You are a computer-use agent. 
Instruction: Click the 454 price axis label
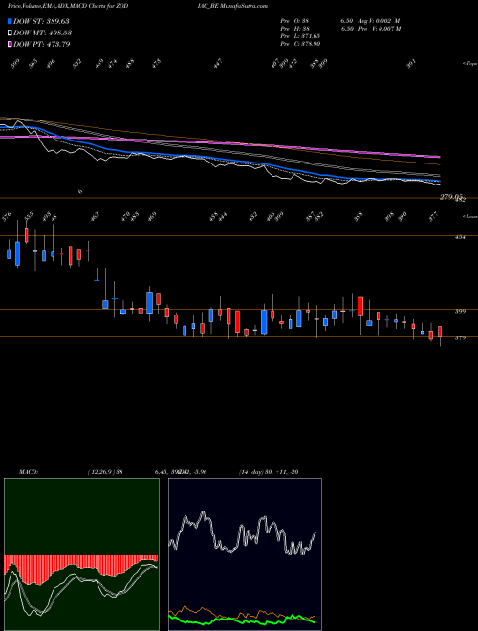tap(460, 237)
